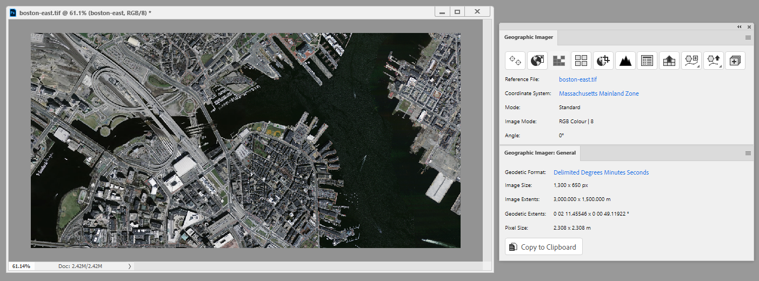Select the Angle value '0°'
The width and height of the screenshot is (759, 281).
coord(562,136)
